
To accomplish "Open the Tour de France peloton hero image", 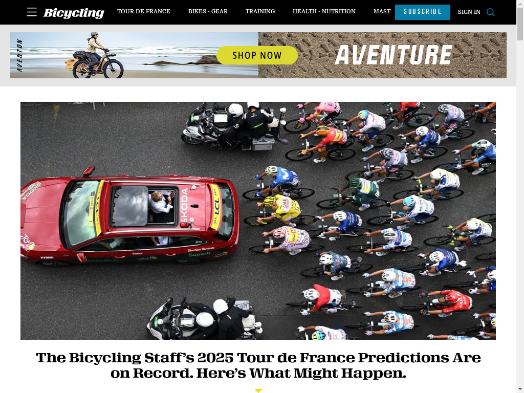I will tap(258, 221).
